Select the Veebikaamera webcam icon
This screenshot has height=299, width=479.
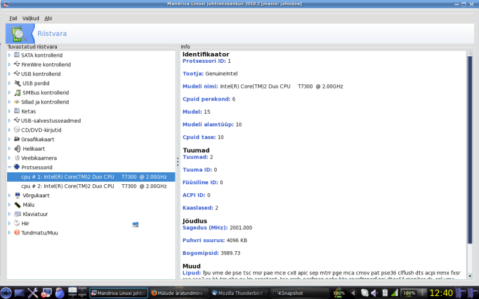point(17,158)
